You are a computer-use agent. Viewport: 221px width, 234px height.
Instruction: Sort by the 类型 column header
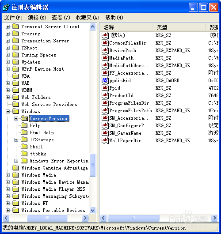(x=179, y=27)
